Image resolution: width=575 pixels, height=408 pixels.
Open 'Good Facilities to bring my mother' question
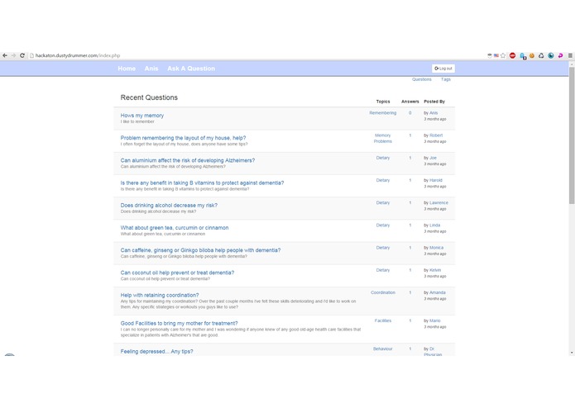click(179, 323)
